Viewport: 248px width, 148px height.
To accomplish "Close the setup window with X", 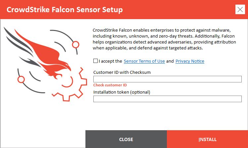I will pos(240,9).
